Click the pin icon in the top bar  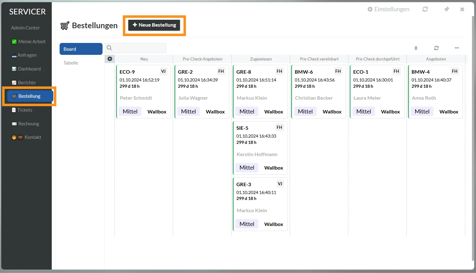click(447, 9)
